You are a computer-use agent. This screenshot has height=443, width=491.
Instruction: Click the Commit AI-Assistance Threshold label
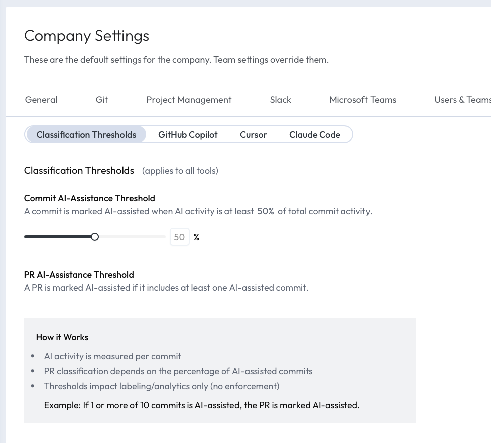tap(89, 198)
